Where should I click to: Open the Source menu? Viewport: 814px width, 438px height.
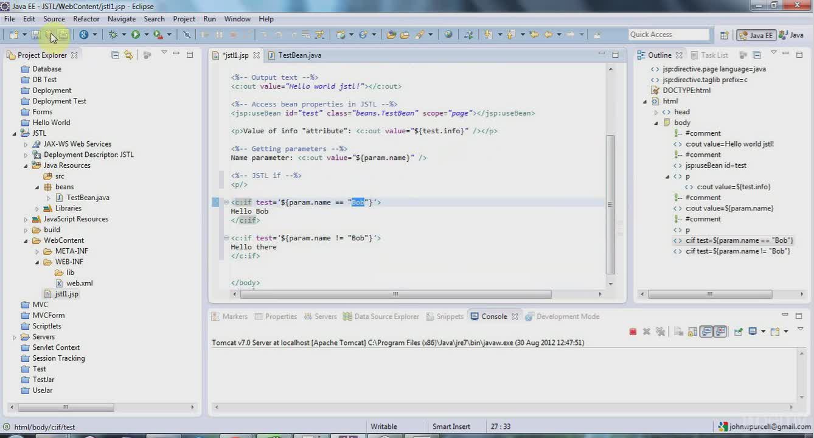coord(54,19)
